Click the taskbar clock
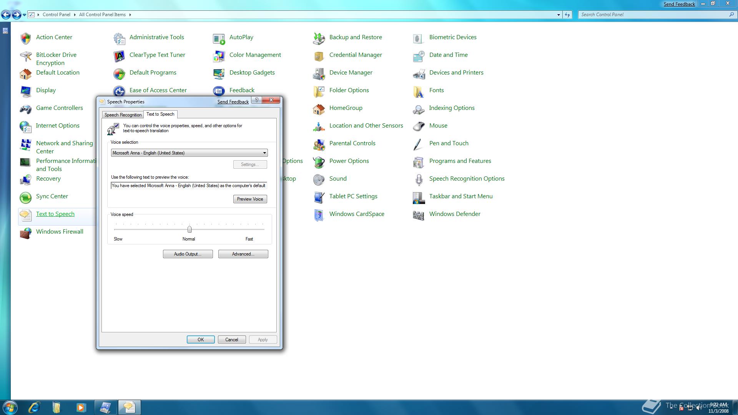Screen dimensions: 738x415 click(718, 408)
